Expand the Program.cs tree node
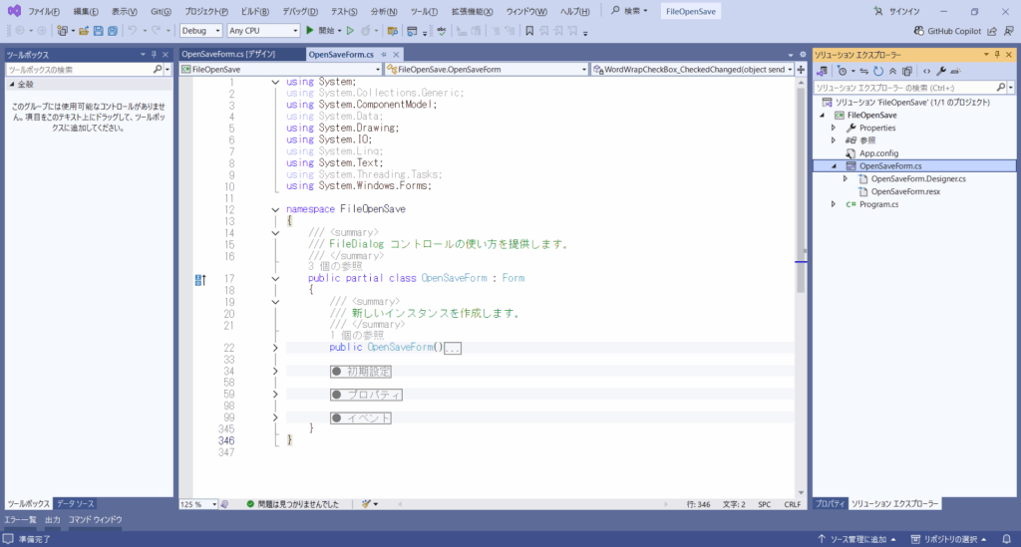 tap(834, 204)
